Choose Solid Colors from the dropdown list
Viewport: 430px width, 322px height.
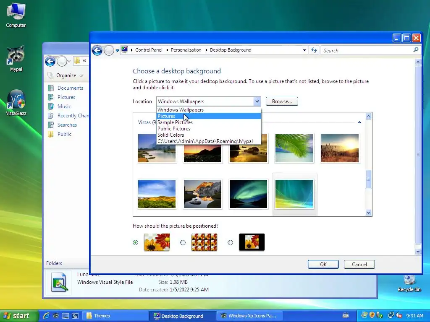pyautogui.click(x=208, y=135)
